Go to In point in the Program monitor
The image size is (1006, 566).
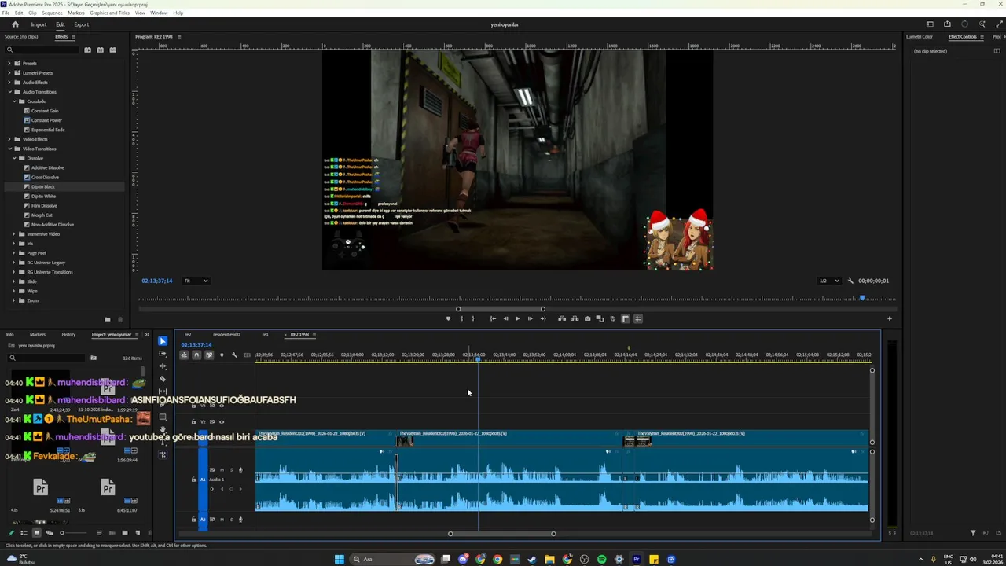tap(493, 318)
